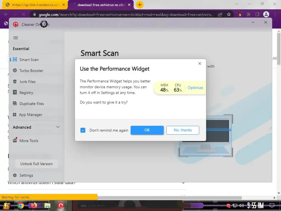
Task: Launch Firefox from the taskbar
Action: 34,206
